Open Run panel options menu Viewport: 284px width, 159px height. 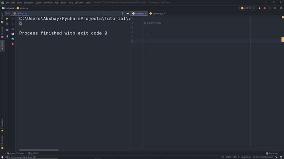click(x=122, y=13)
